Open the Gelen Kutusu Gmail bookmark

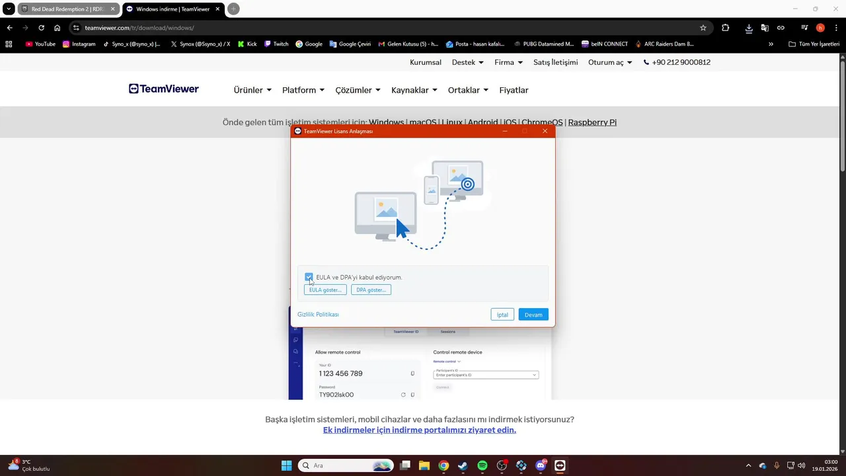point(408,44)
